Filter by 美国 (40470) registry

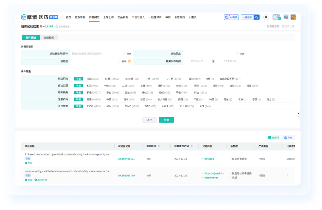pos(94,99)
